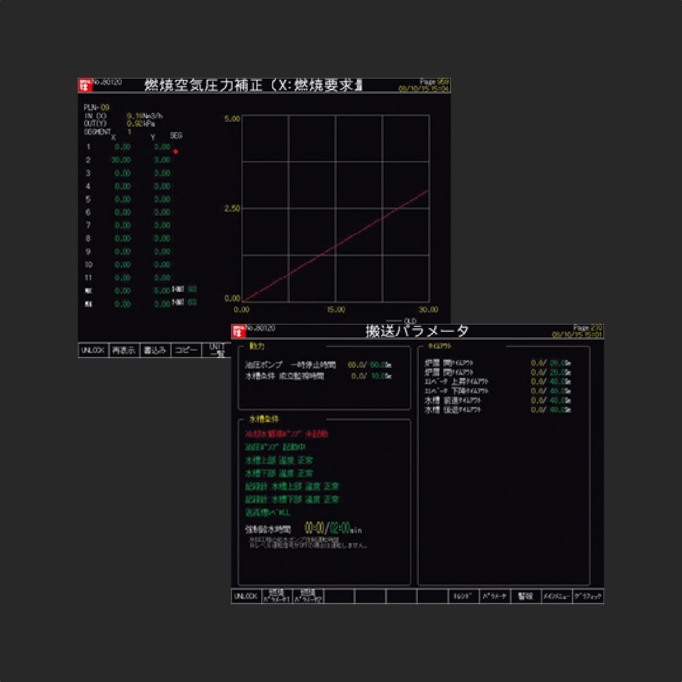Select the Y value in row 6

click(x=162, y=213)
